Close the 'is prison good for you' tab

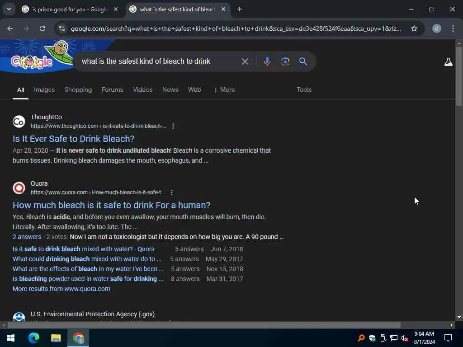click(116, 9)
